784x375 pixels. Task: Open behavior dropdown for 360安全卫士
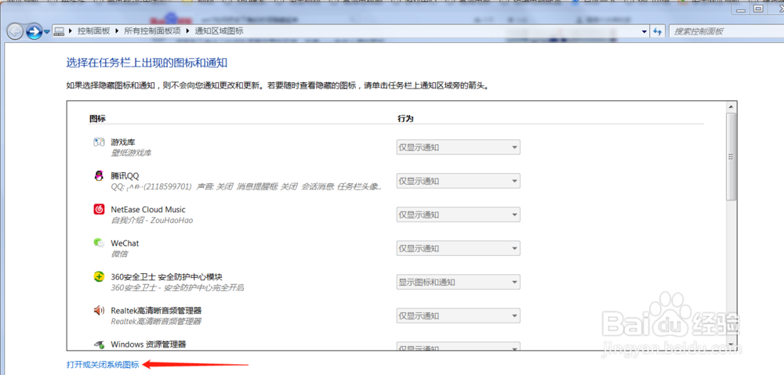(459, 282)
